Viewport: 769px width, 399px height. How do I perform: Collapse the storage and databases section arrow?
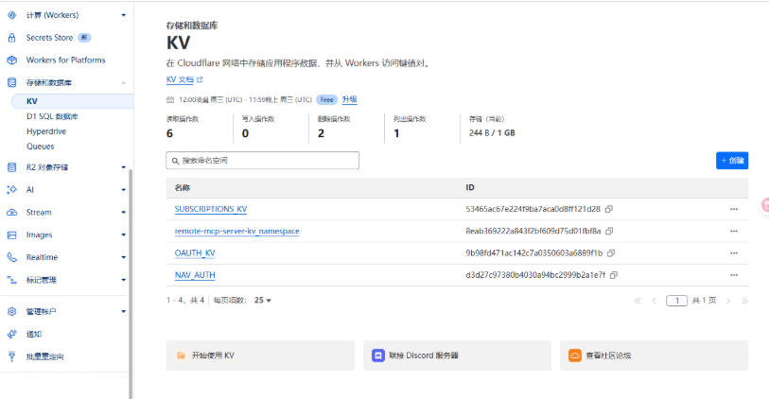pos(124,83)
